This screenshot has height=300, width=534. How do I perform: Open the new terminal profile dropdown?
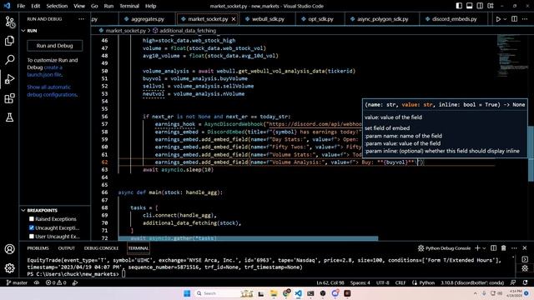click(484, 248)
